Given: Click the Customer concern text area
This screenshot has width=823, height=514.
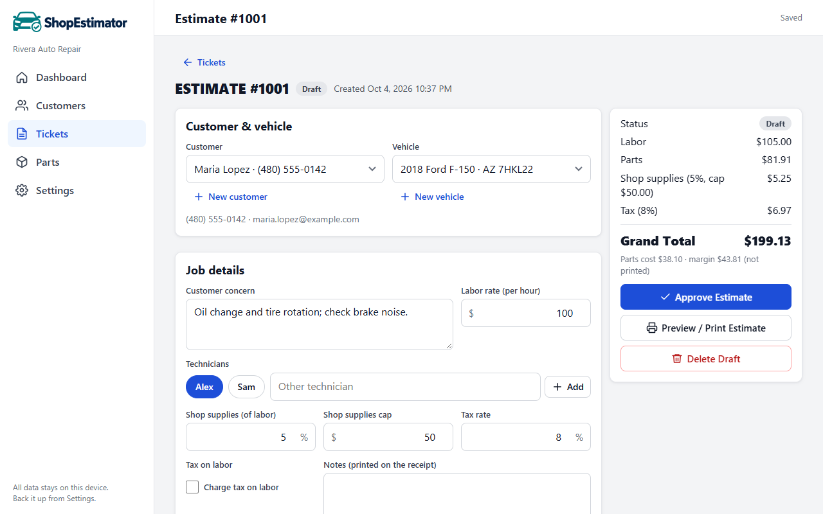Looking at the screenshot, I should (x=320, y=324).
